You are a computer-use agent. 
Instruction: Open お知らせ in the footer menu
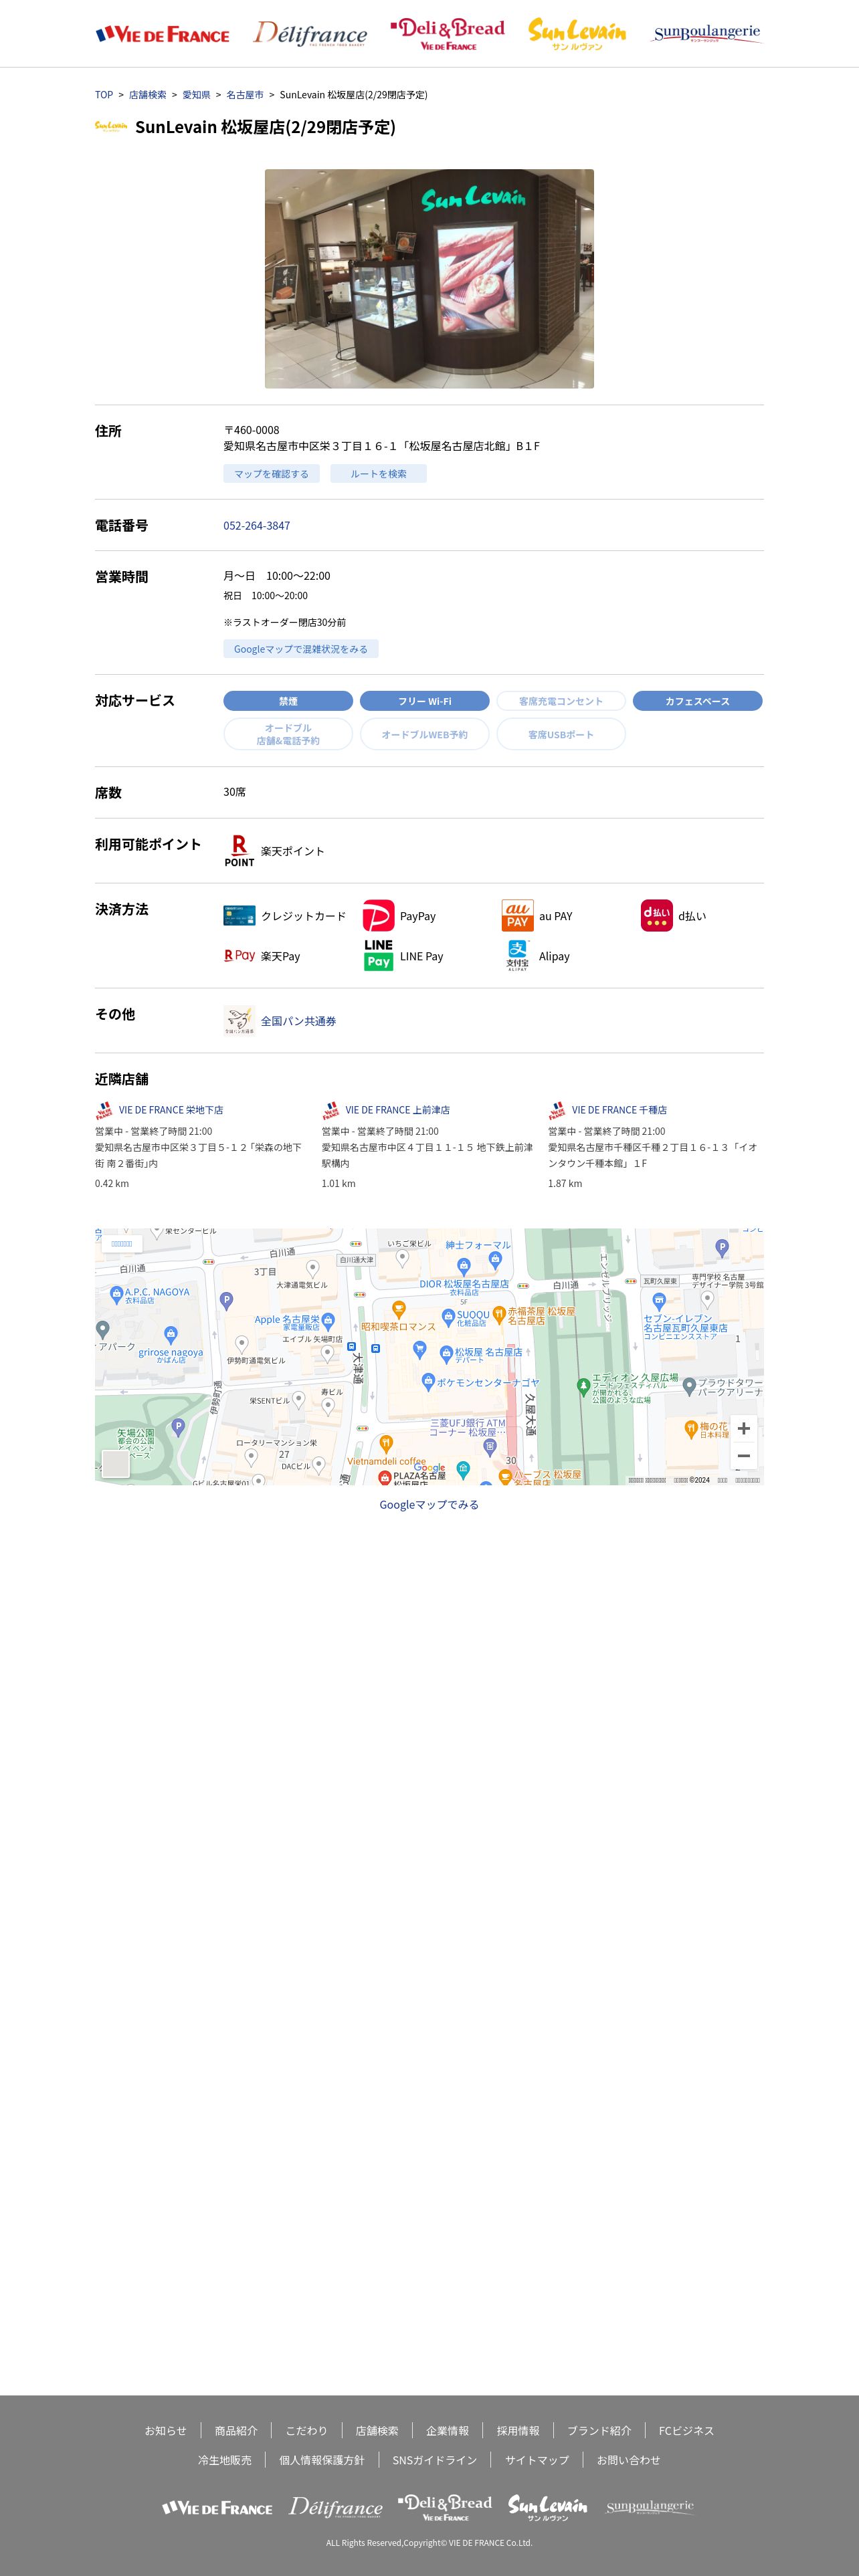[165, 2430]
